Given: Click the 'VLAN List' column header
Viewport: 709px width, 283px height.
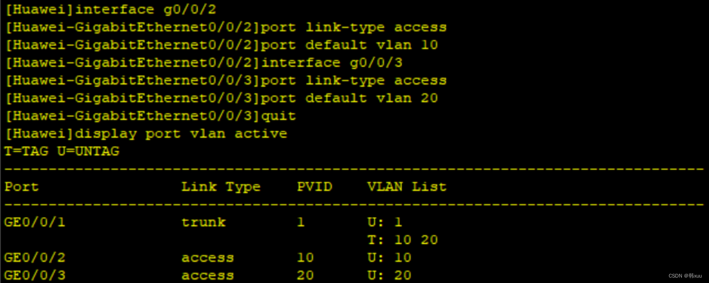Looking at the screenshot, I should [x=407, y=187].
